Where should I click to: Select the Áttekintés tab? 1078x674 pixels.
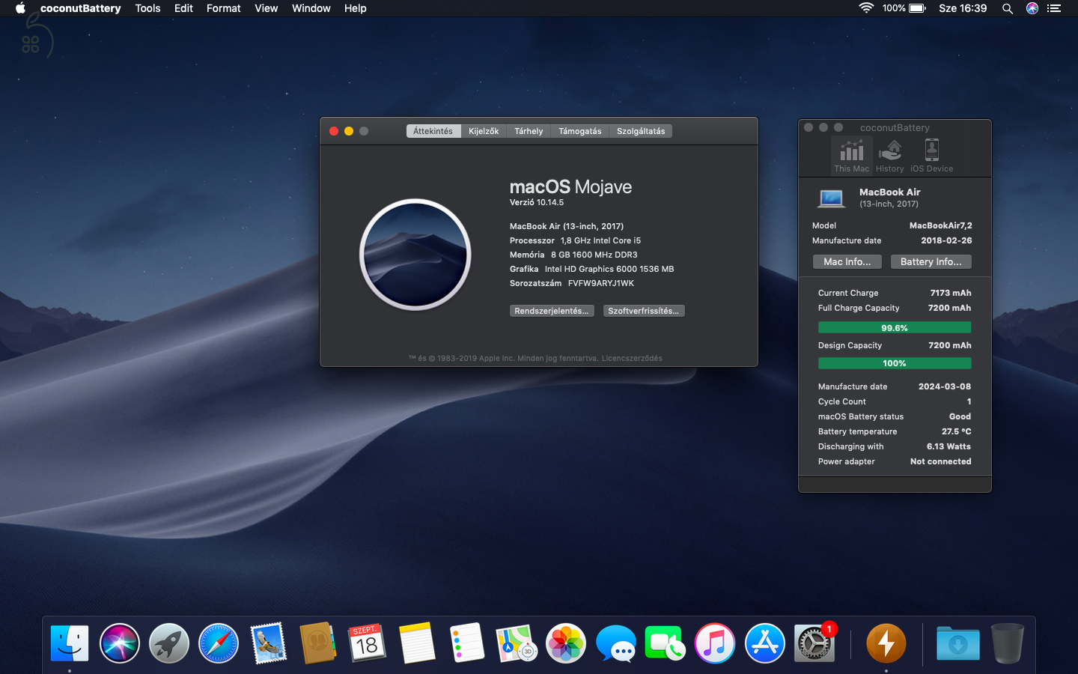click(x=433, y=131)
